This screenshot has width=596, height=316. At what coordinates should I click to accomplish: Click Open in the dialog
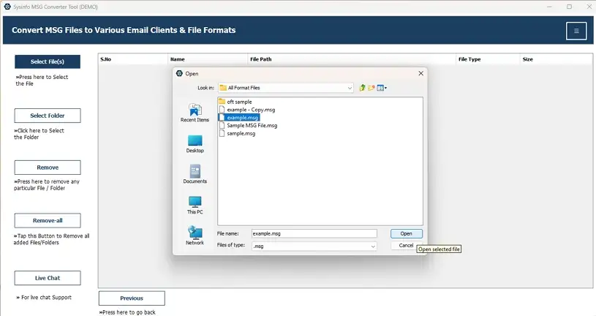[407, 233]
